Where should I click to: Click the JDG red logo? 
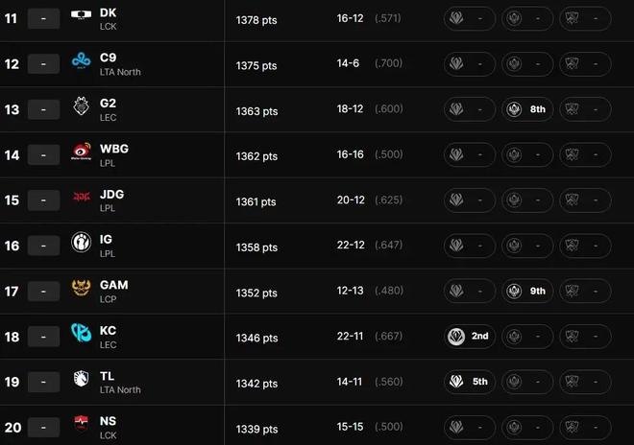82,197
